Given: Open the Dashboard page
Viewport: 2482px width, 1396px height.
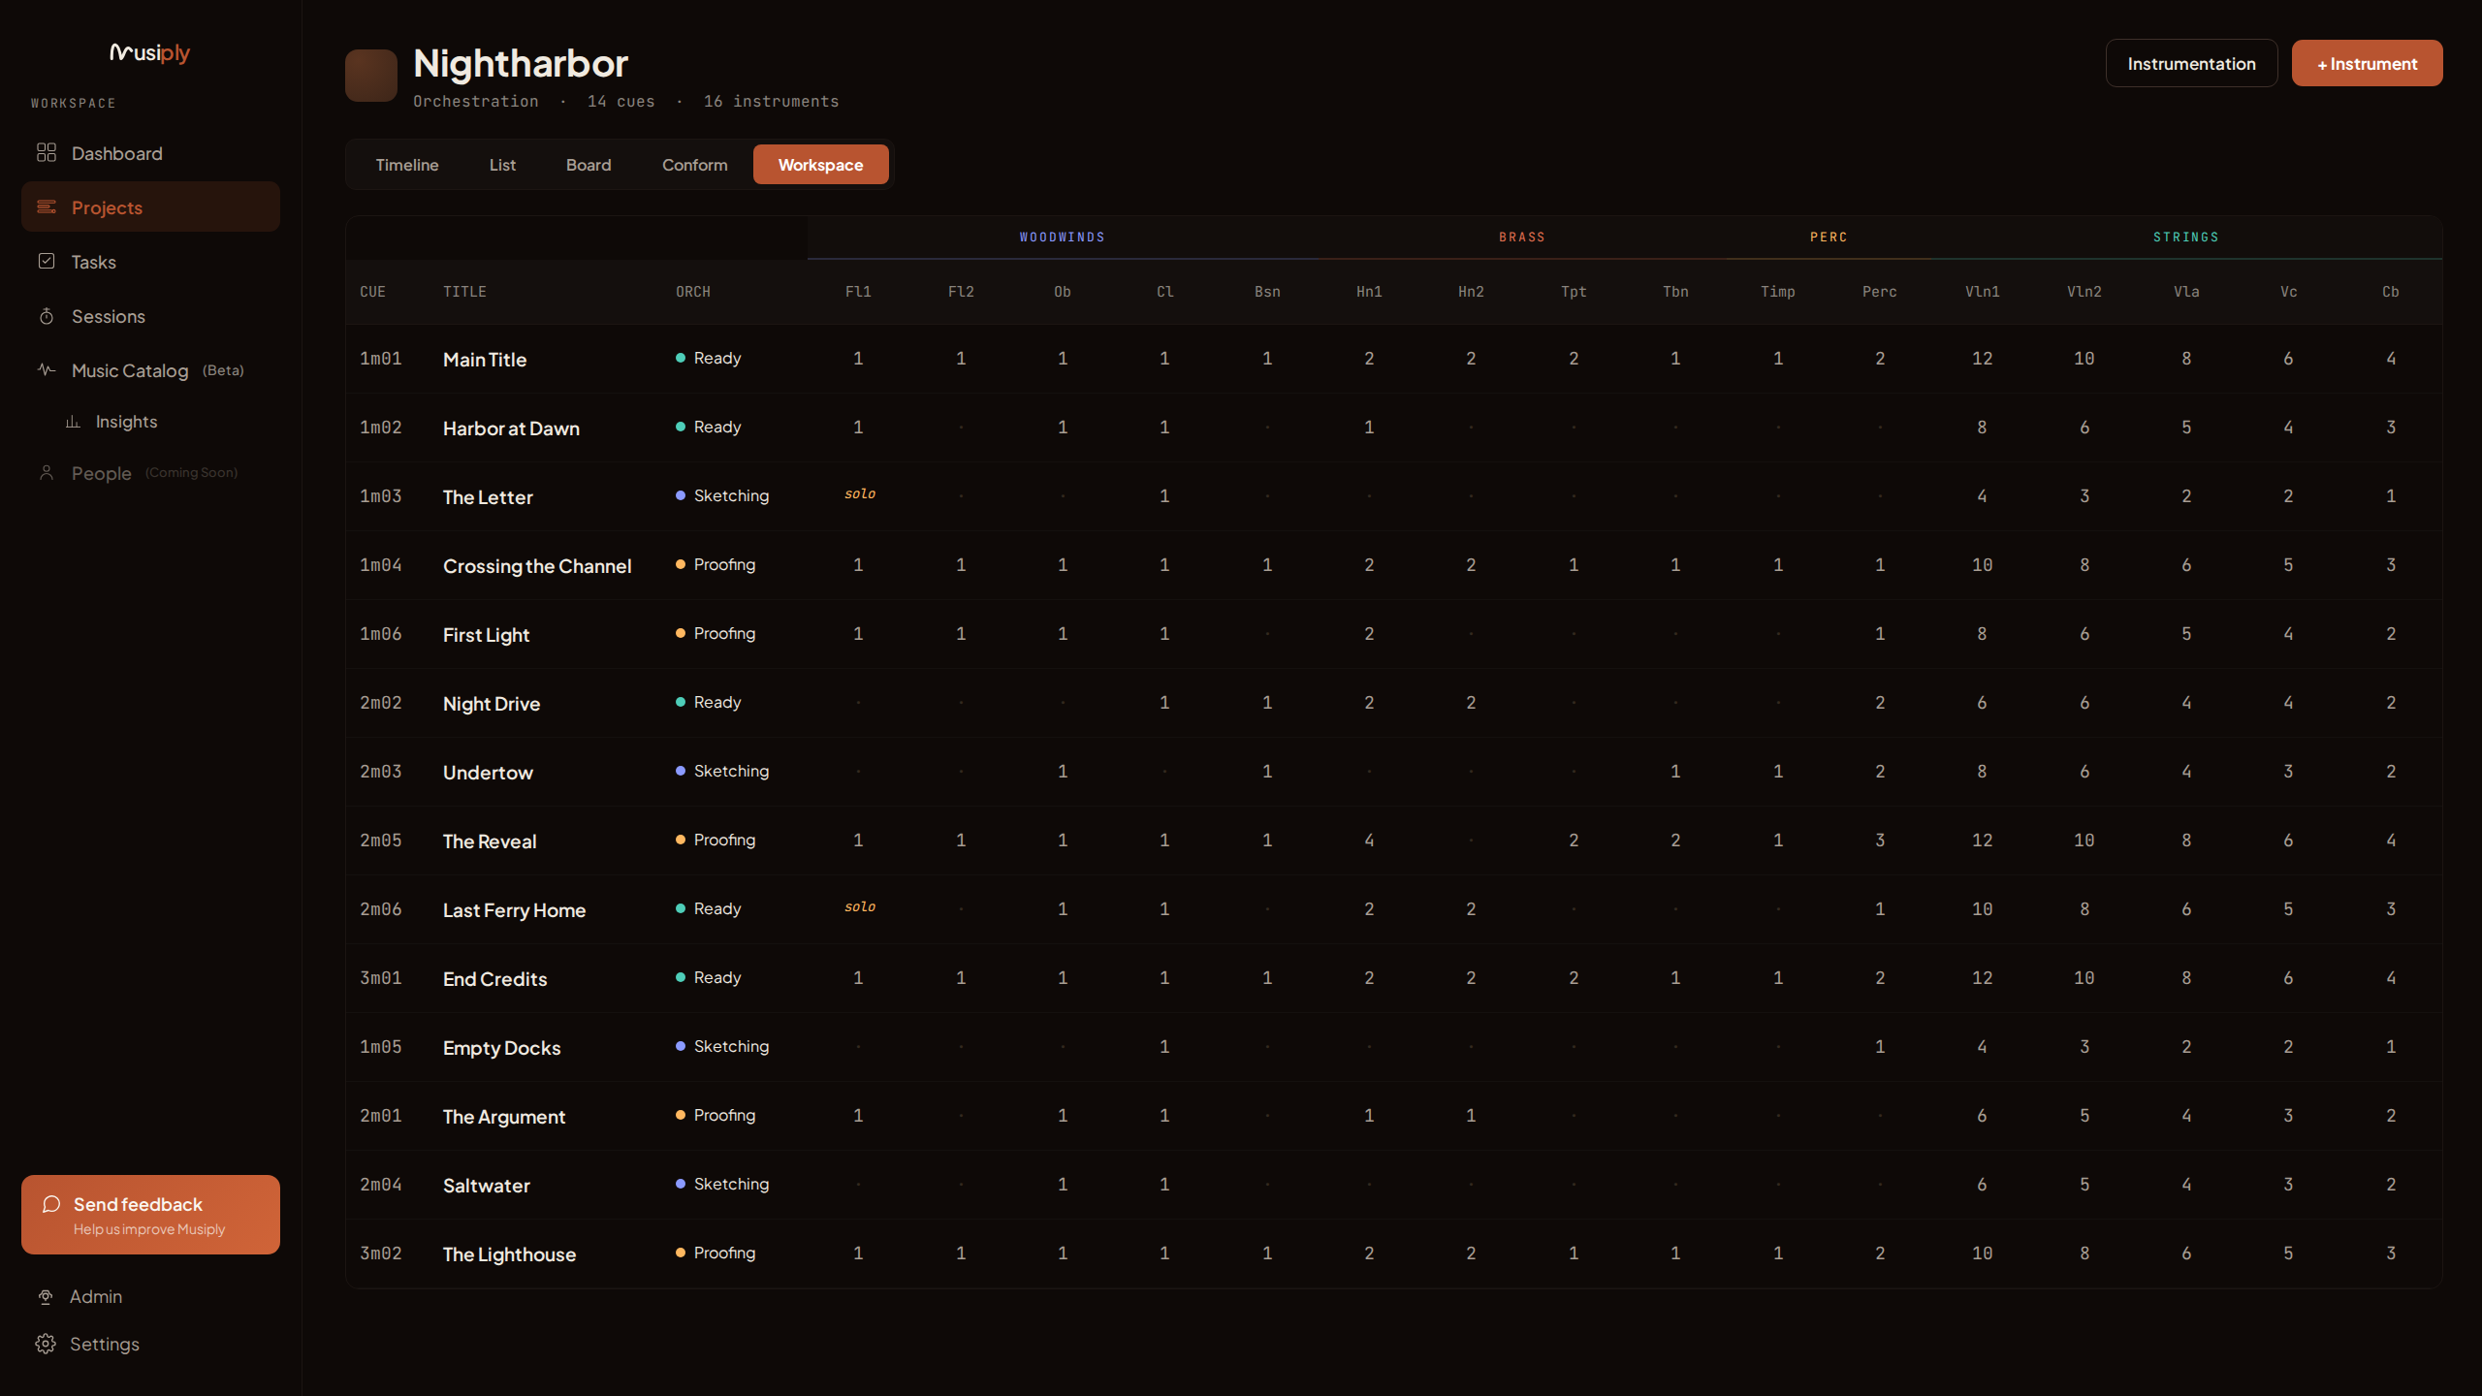Looking at the screenshot, I should tap(150, 153).
